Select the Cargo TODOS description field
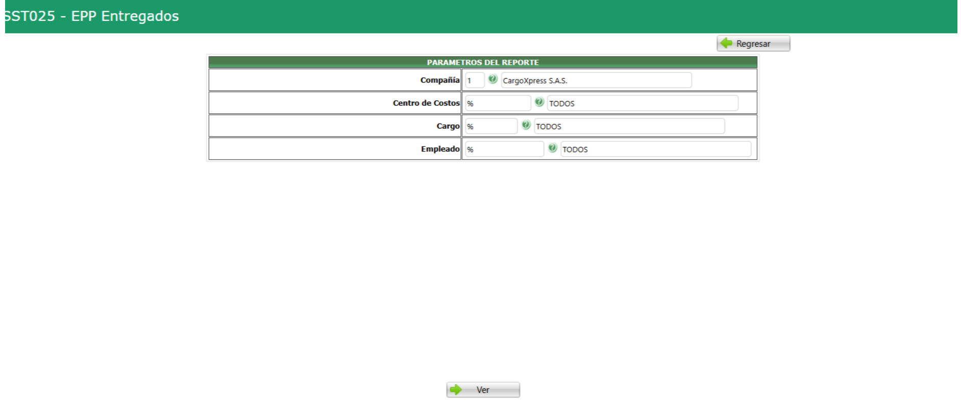961x403 pixels. click(629, 126)
